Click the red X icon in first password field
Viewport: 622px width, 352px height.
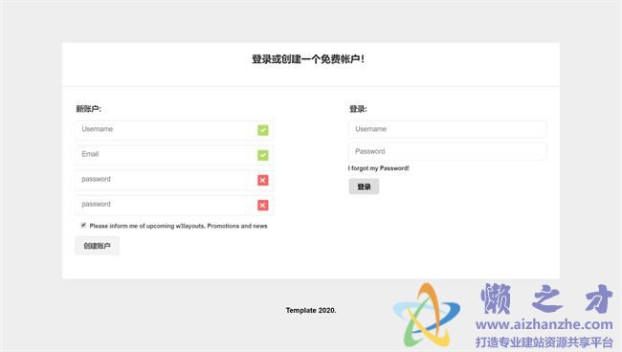(262, 180)
